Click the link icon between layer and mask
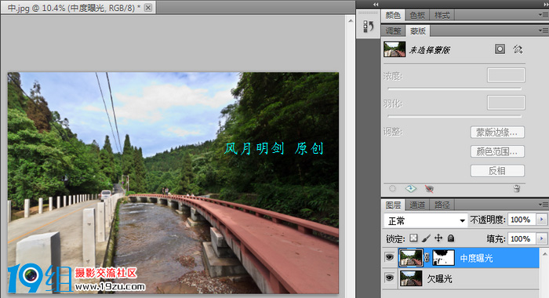Viewport: 549px width, 298px height. click(x=427, y=258)
